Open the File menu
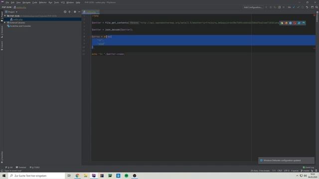This screenshot has height=179, width=319. pos(7,2)
